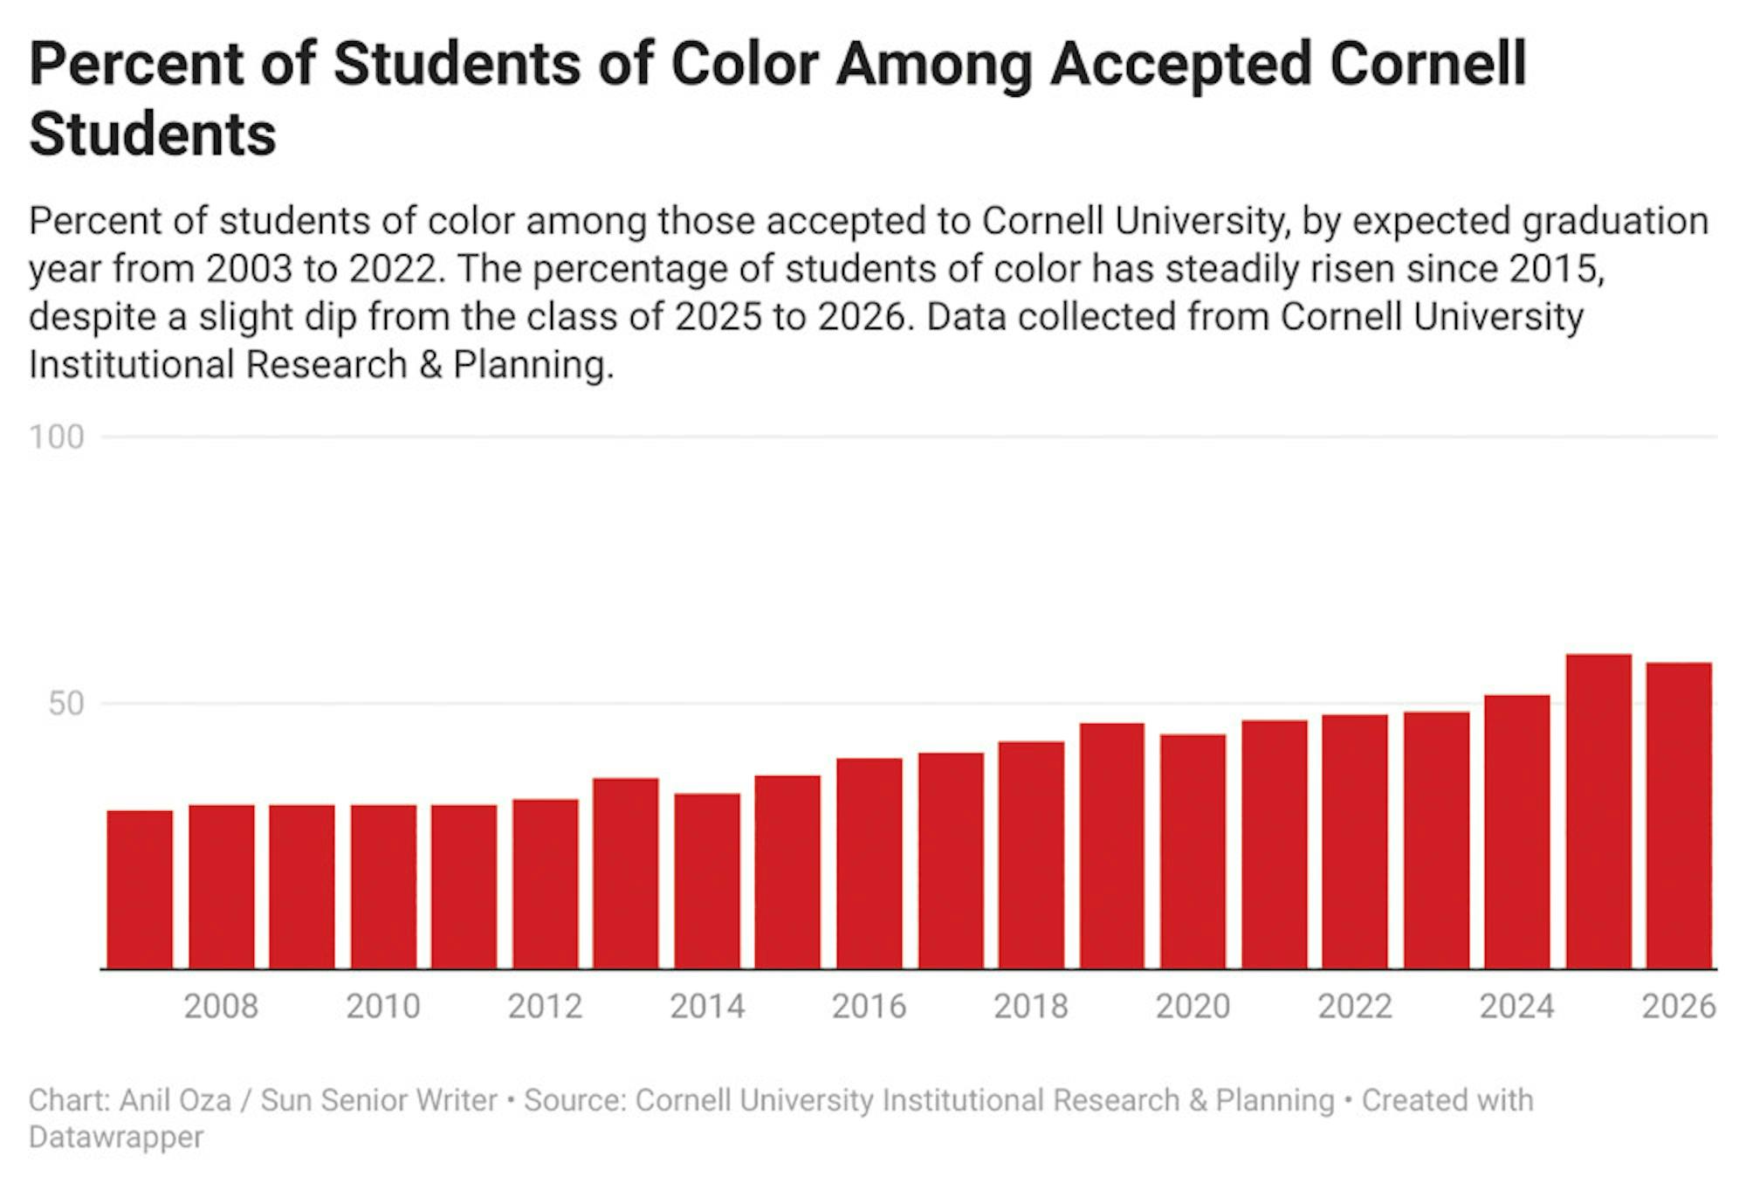Click the 2026 x-axis label
This screenshot has width=1746, height=1184.
(x=1678, y=1007)
